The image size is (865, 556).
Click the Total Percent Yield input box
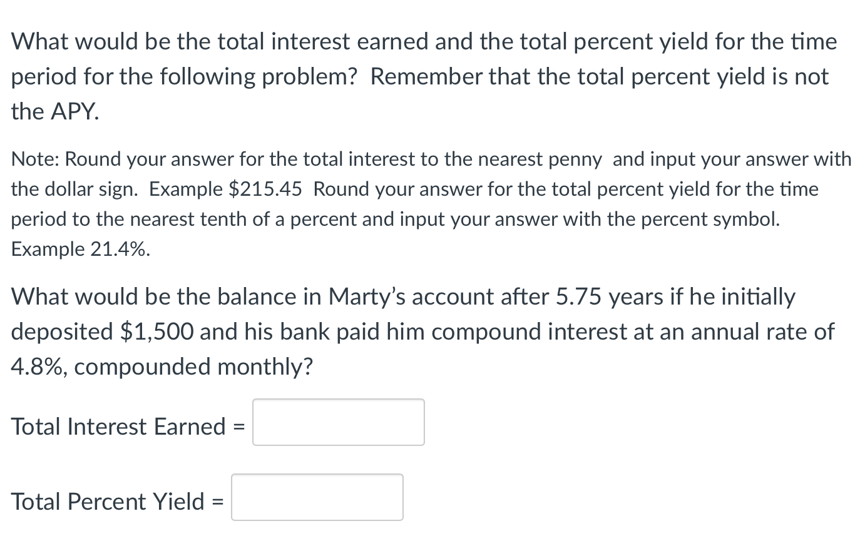coord(317,497)
